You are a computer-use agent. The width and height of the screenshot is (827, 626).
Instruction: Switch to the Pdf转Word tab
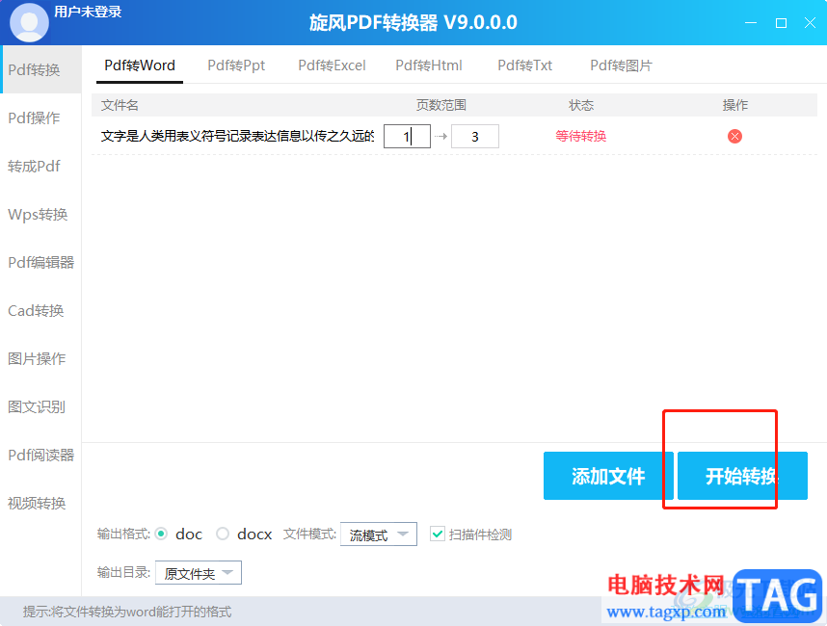click(140, 65)
